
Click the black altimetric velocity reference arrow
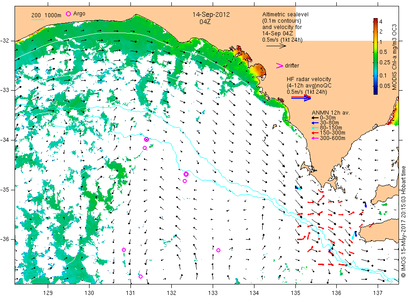[x=276, y=46]
